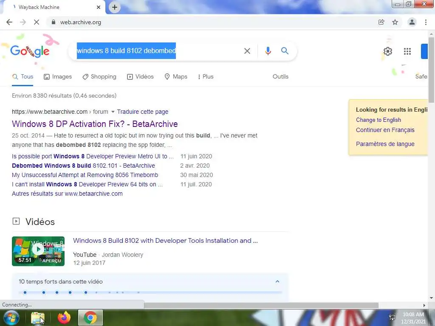Start voice search with microphone icon
Screen dimensions: 435x326
pyautogui.click(x=268, y=51)
